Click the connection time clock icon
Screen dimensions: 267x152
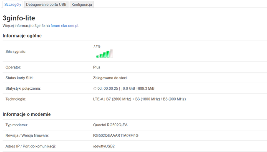[95, 88]
